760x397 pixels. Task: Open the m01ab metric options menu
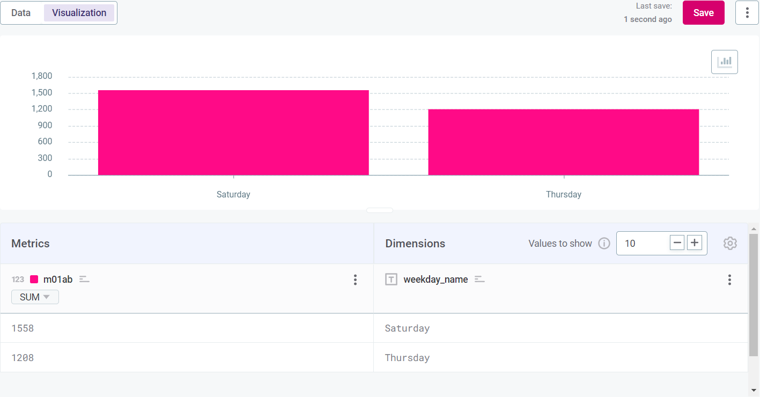coord(355,280)
